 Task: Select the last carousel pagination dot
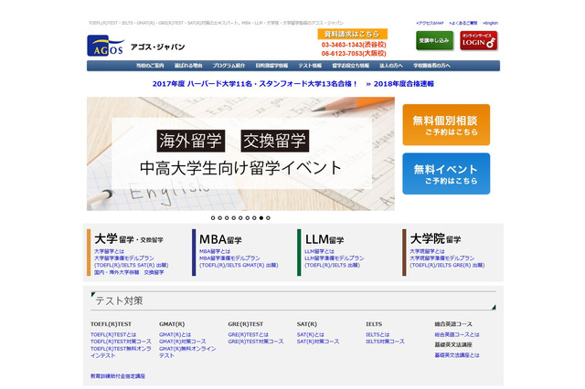[268, 218]
